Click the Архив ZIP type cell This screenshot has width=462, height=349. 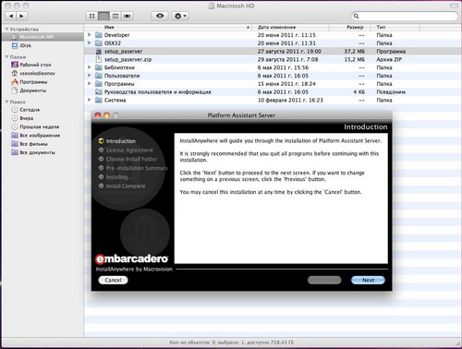[389, 59]
